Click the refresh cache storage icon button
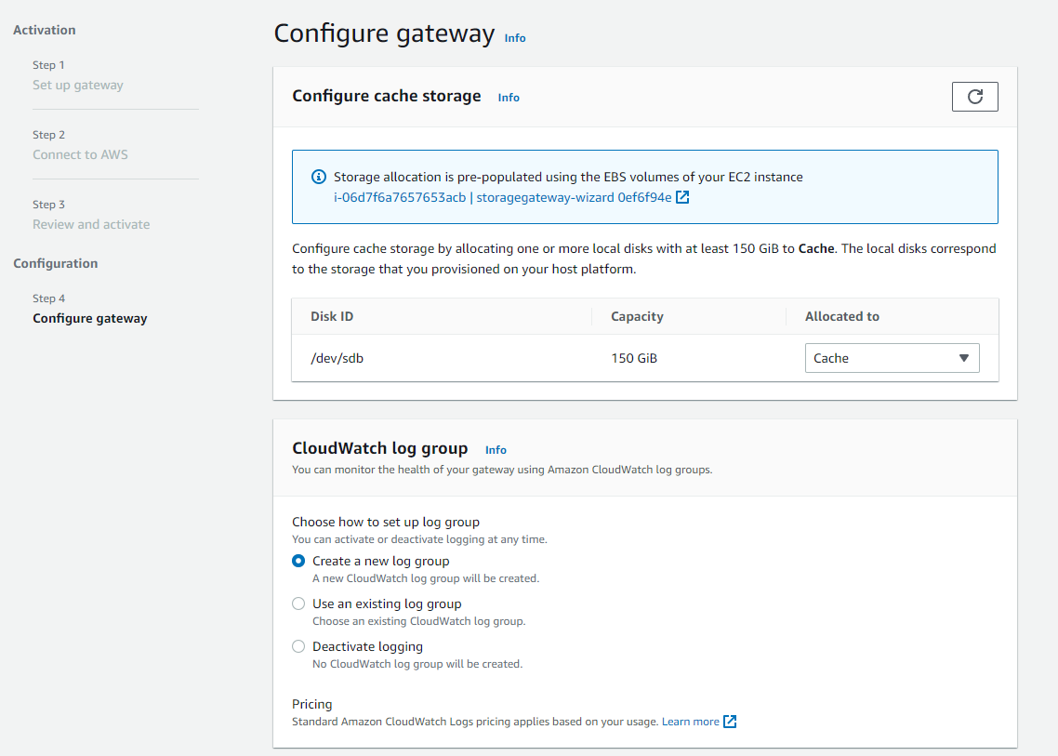Viewport: 1058px width, 756px height. pyautogui.click(x=974, y=97)
